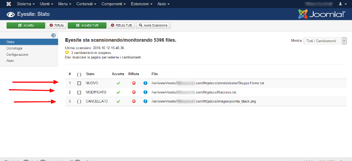Reject the CANCELLATO row change with the red icon
Viewport: 352px width, 161px height.
[x=134, y=101]
